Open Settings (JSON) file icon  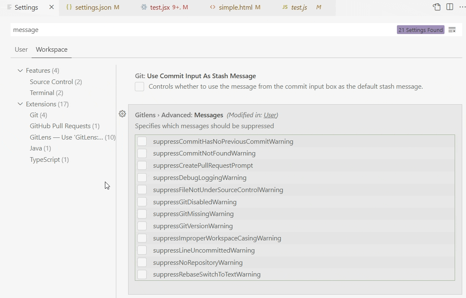437,7
